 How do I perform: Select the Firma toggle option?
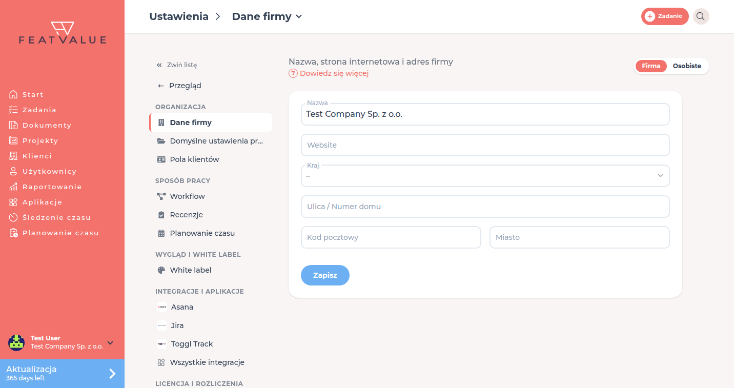[651, 66]
